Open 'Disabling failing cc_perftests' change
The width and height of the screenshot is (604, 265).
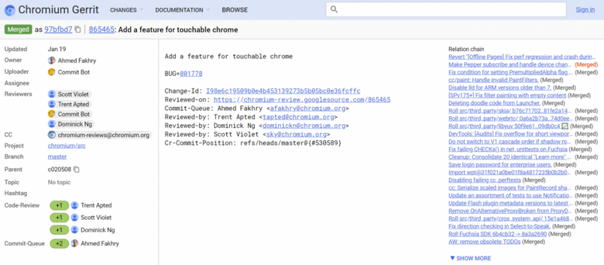pyautogui.click(x=485, y=180)
